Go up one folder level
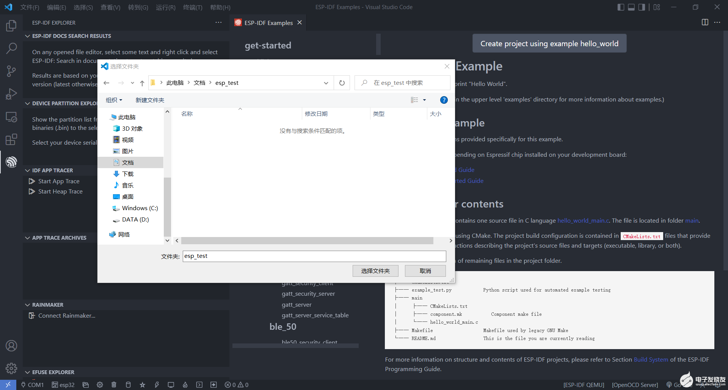The height and width of the screenshot is (390, 728). [142, 83]
